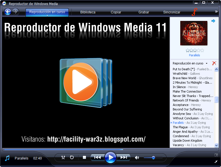Click the 02:40 elapsed time display
This screenshot has height=167, width=221.
click(x=37, y=158)
